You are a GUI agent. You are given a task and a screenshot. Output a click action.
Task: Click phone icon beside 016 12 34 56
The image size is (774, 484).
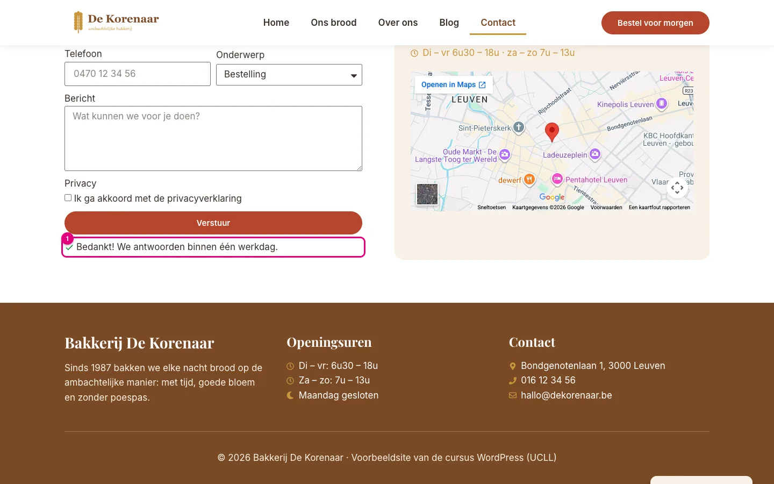[x=513, y=381]
